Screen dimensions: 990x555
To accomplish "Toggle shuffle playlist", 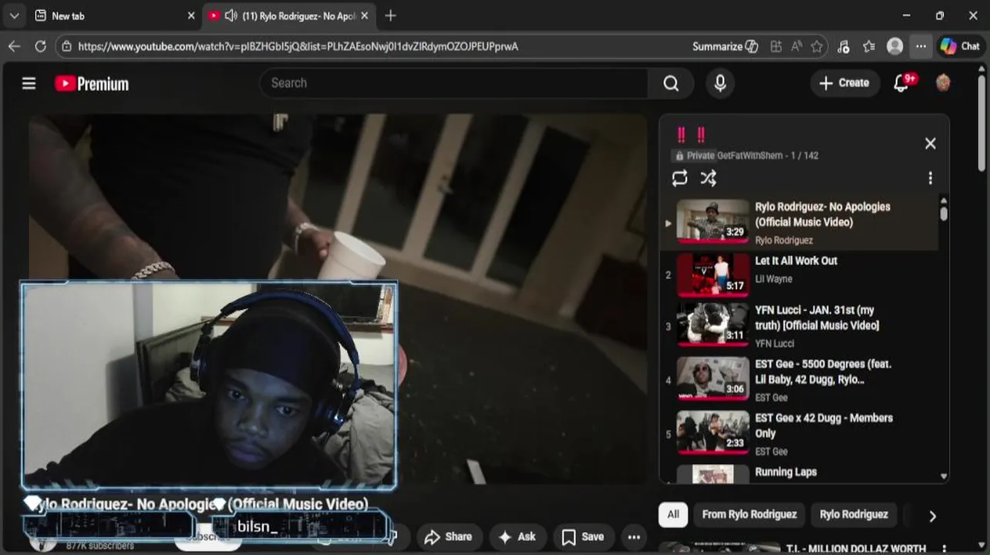I will point(708,178).
